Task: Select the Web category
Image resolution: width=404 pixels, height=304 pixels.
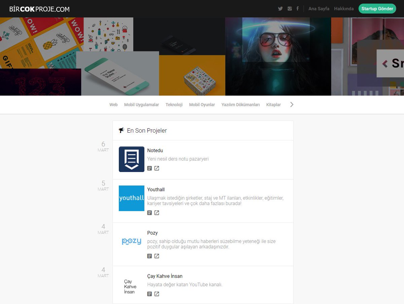Action: pyautogui.click(x=113, y=105)
